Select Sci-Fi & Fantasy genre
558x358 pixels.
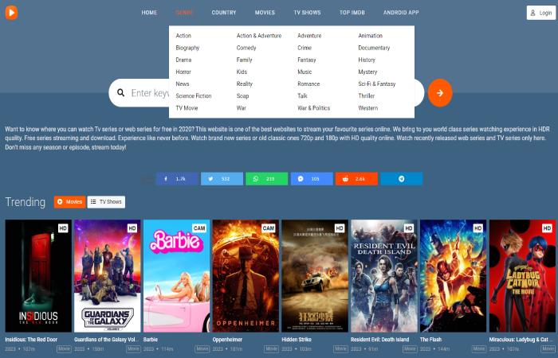click(377, 84)
